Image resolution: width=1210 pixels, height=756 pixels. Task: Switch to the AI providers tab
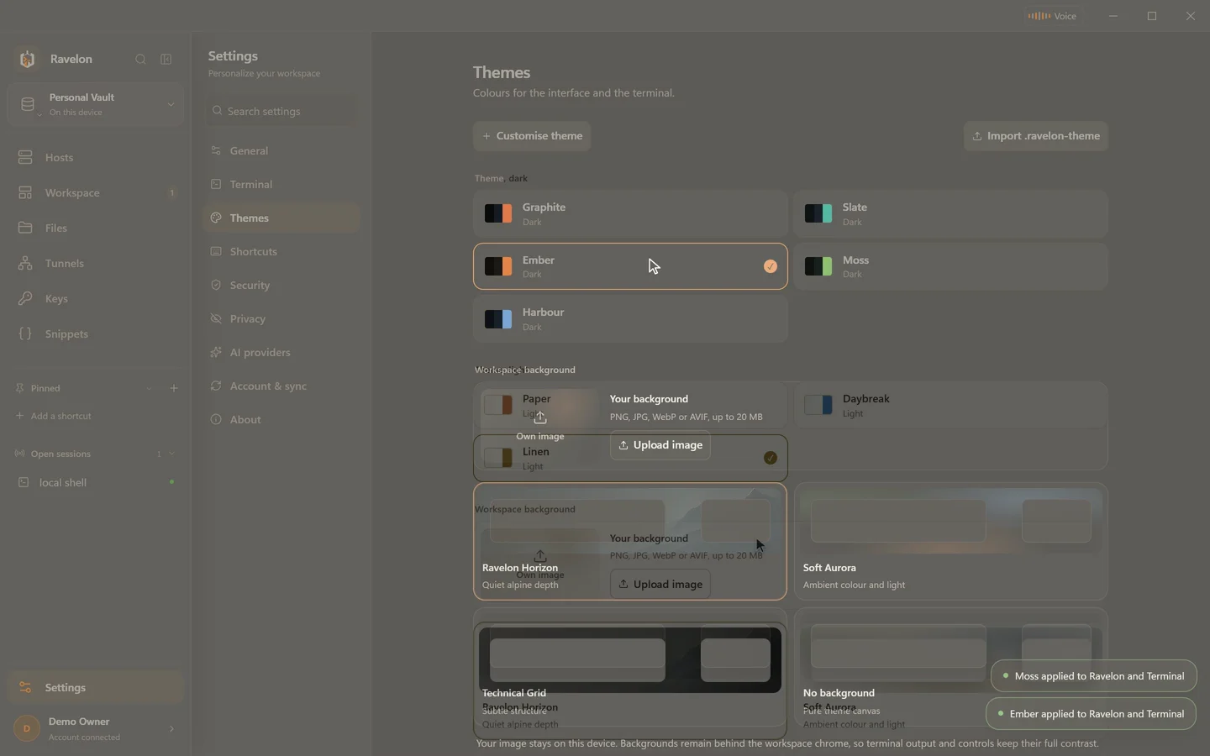281,352
